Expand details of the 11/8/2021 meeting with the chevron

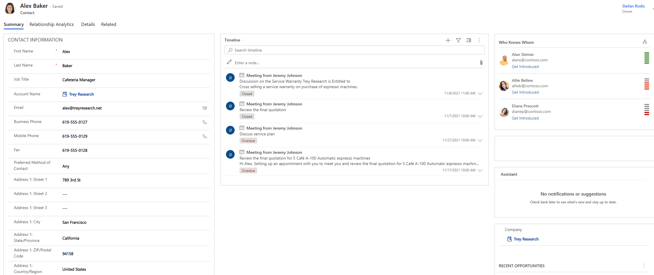tap(480, 94)
